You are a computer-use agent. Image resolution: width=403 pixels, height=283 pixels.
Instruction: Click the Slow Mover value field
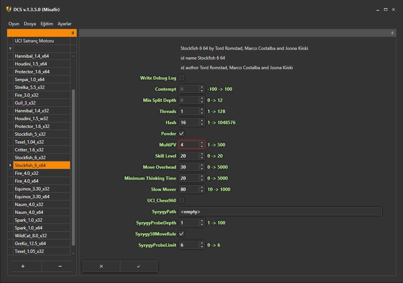tap(189, 189)
